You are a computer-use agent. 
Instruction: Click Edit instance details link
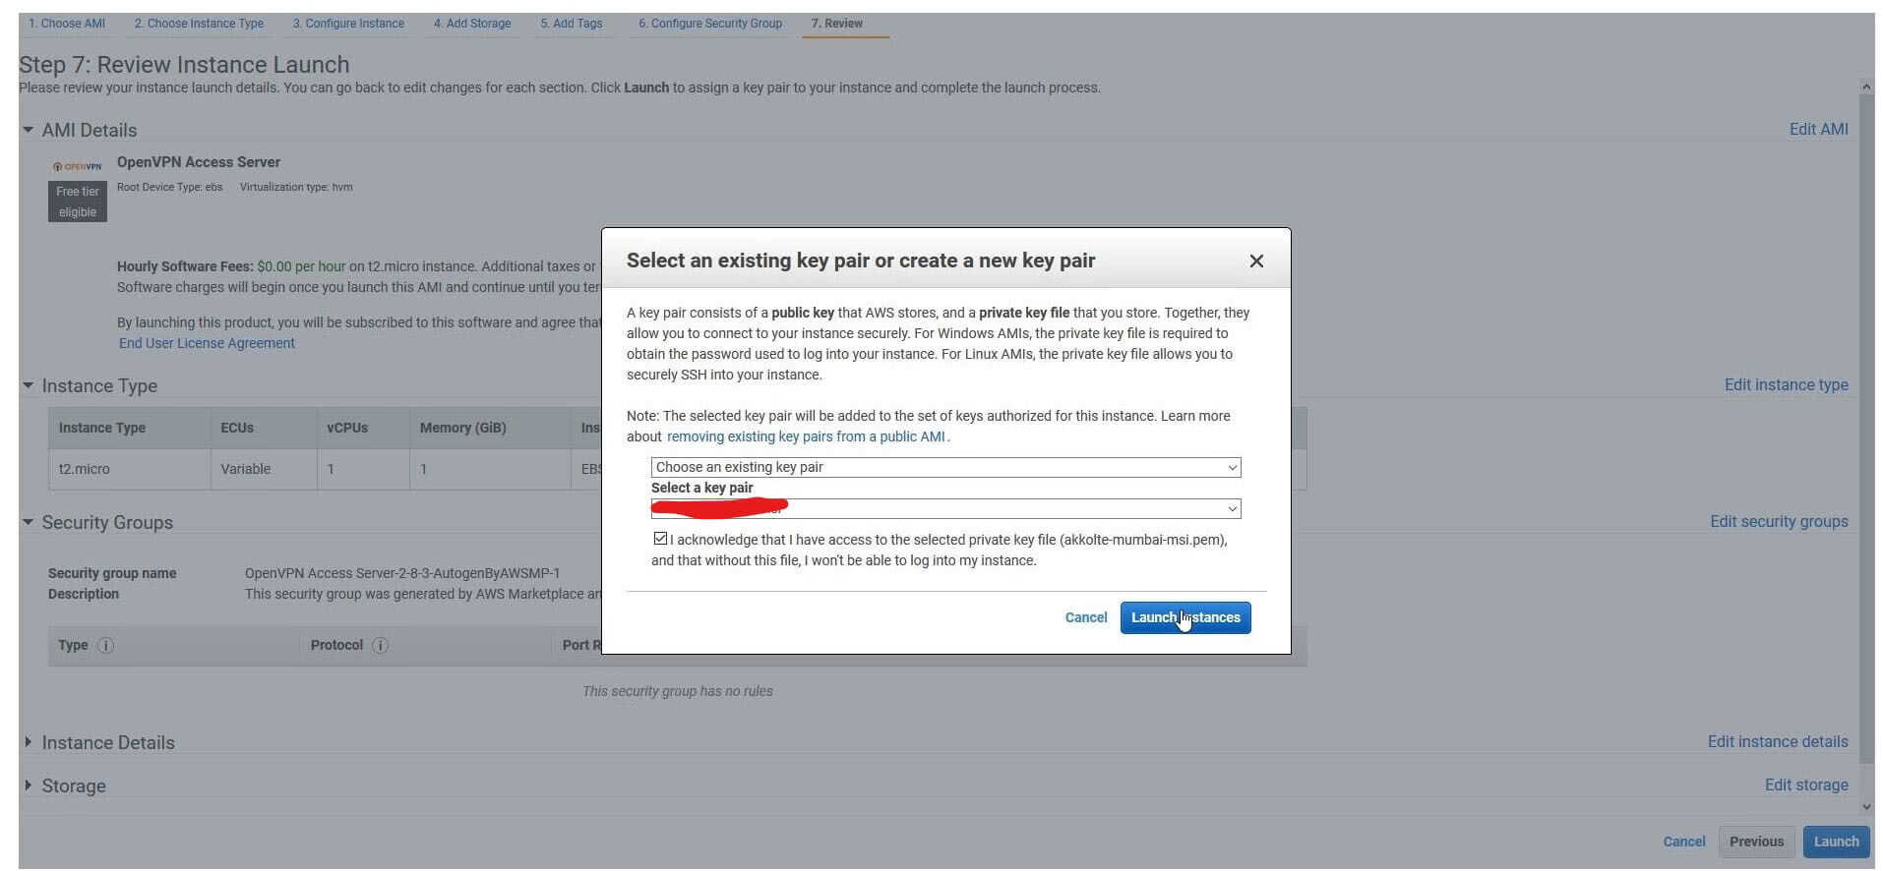click(1778, 742)
